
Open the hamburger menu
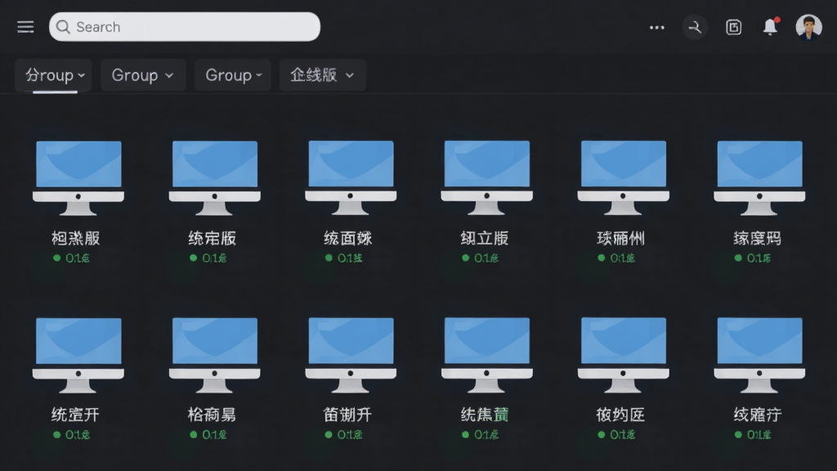(25, 27)
